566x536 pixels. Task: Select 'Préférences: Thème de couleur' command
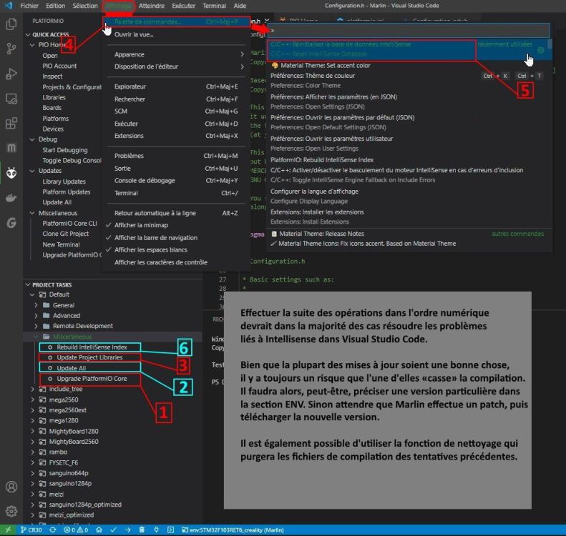point(409,81)
